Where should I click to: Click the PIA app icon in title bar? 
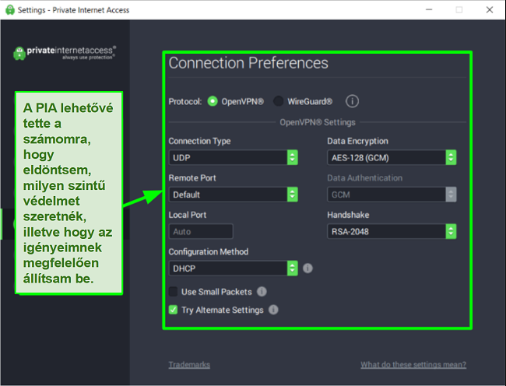10,10
